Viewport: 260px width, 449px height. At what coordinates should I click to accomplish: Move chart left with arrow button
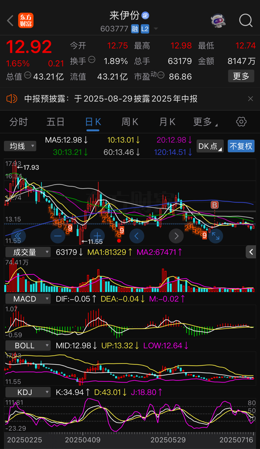coord(137,236)
